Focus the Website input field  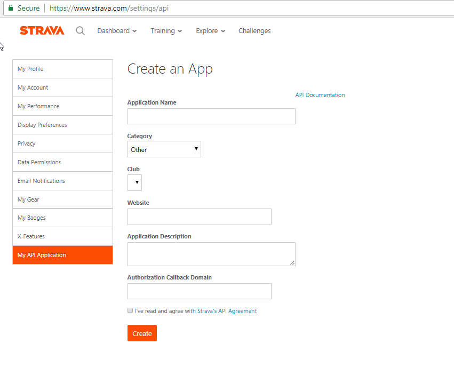[x=200, y=217]
